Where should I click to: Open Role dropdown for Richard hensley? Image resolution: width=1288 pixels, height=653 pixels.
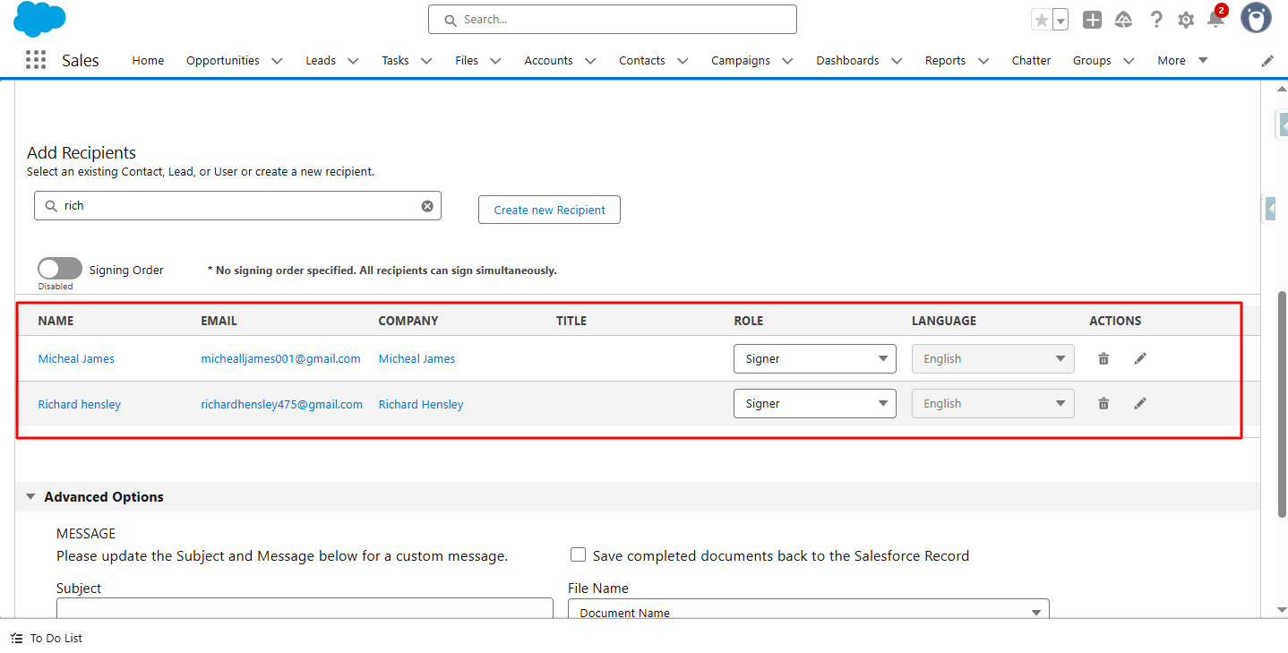tap(814, 403)
